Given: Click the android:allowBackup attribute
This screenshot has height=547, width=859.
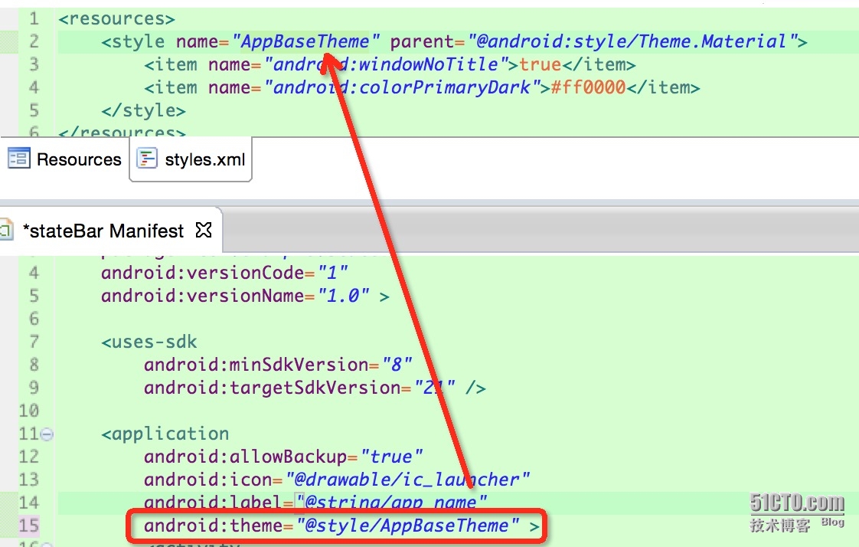Looking at the screenshot, I should pos(246,457).
